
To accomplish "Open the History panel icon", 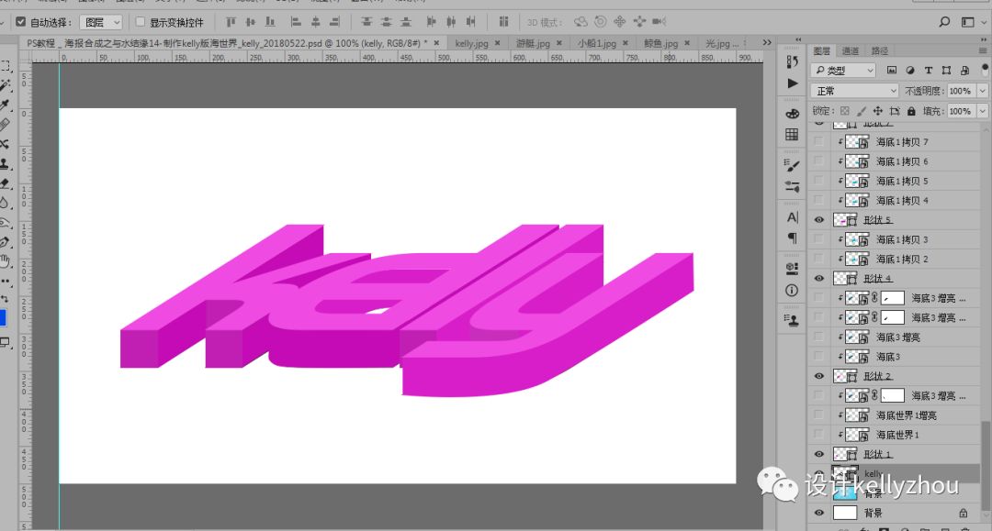I will [792, 61].
